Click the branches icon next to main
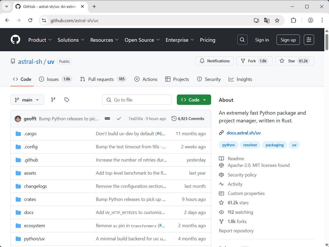The image size is (329, 247). 53,100
